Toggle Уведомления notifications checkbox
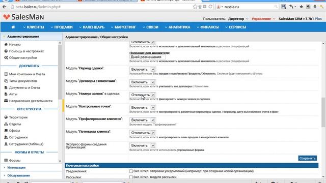Image resolution: width=326 pixels, height=183 pixels. (x=131, y=171)
